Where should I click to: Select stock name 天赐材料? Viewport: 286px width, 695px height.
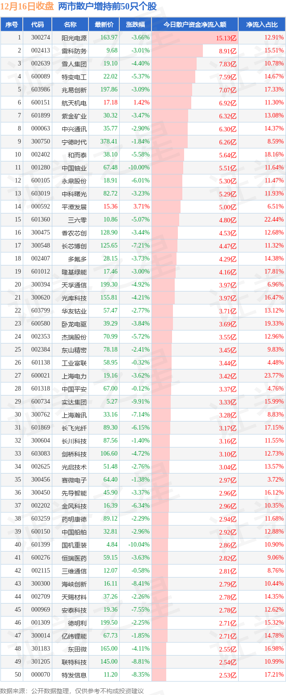[74, 597]
